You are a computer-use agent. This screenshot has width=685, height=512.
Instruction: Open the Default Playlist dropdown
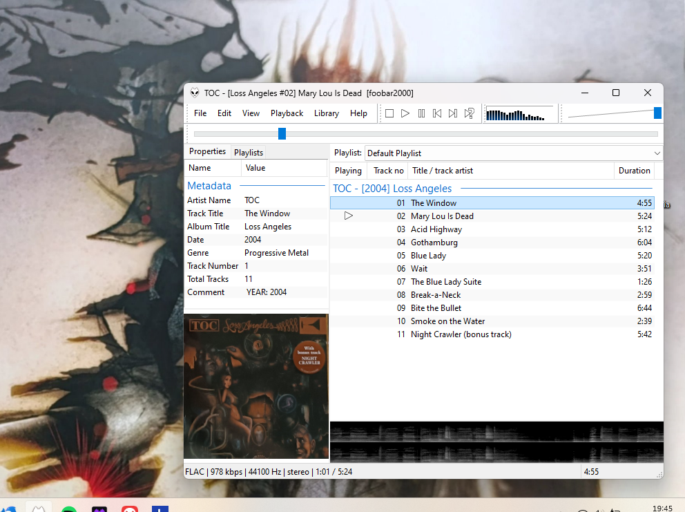(x=513, y=153)
